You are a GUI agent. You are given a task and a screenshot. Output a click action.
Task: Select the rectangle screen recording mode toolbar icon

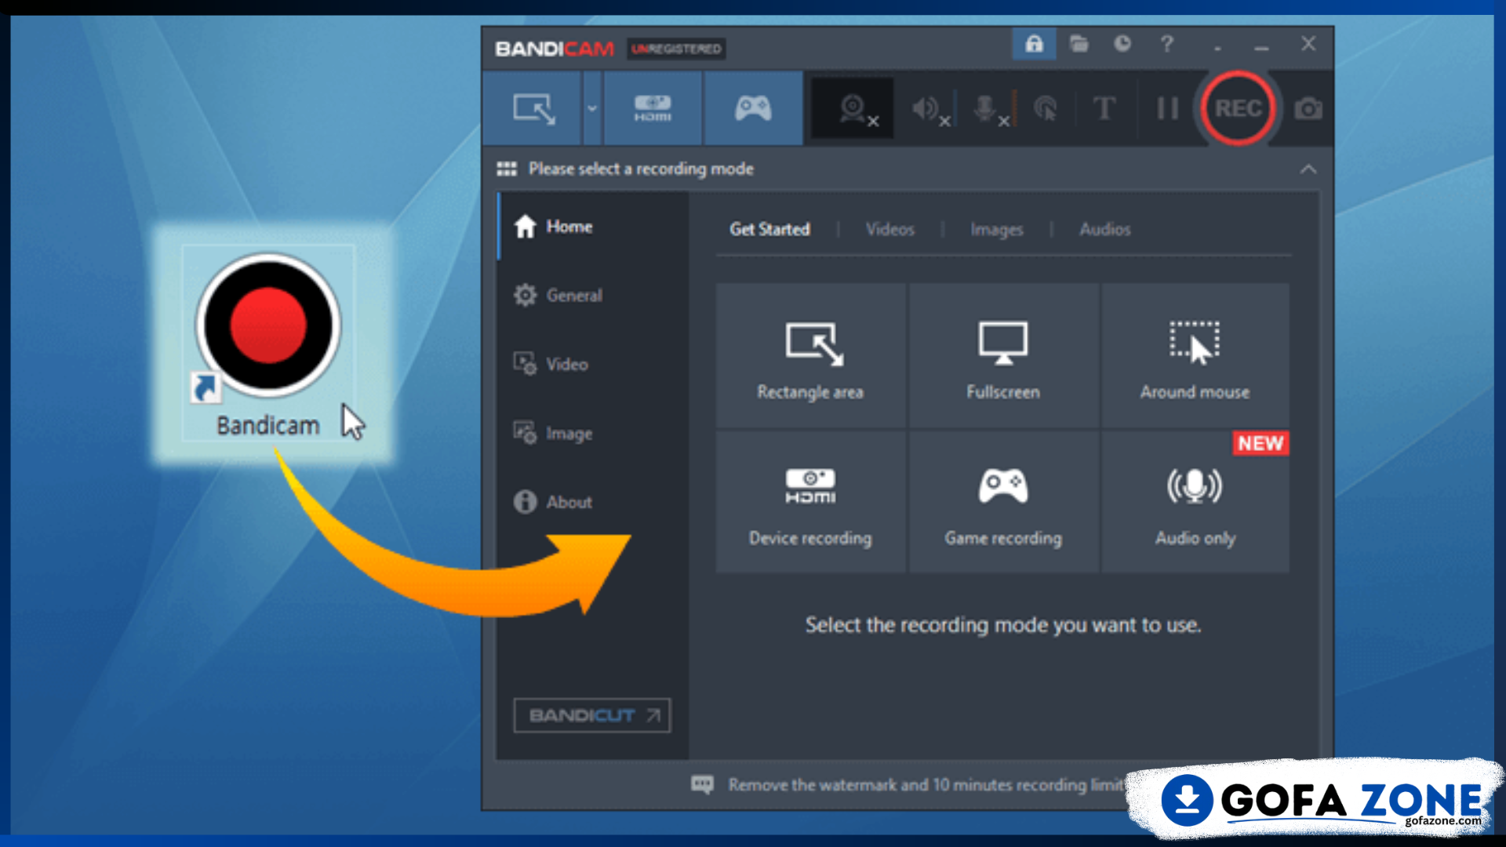point(533,109)
